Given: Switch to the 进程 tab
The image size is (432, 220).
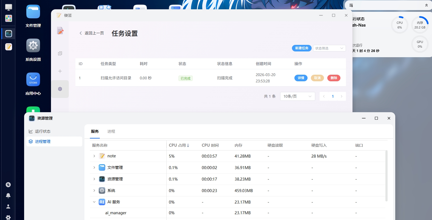Looking at the screenshot, I should (x=111, y=131).
